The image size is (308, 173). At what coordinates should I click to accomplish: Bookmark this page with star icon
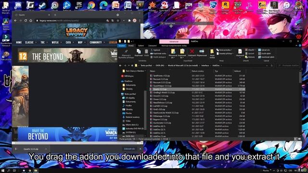click(117, 20)
